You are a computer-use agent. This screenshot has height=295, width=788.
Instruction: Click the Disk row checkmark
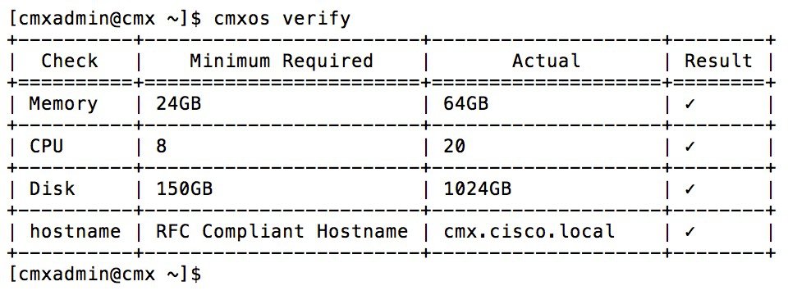689,189
